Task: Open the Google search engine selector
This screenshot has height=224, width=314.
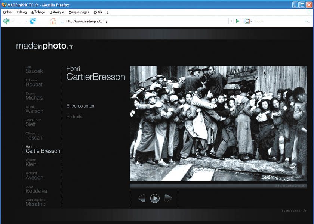Action: 248,21
